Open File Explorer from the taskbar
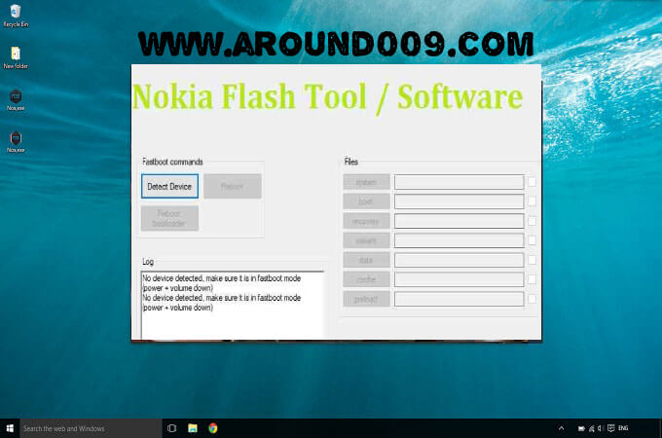This screenshot has width=662, height=438. point(193,428)
